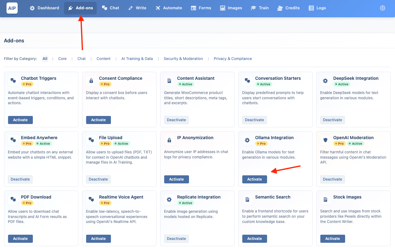
Task: Click the Semantic Search document icon
Action: (x=247, y=199)
